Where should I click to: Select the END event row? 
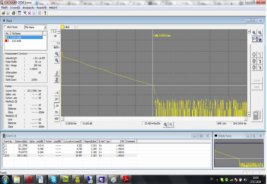pyautogui.click(x=70, y=155)
